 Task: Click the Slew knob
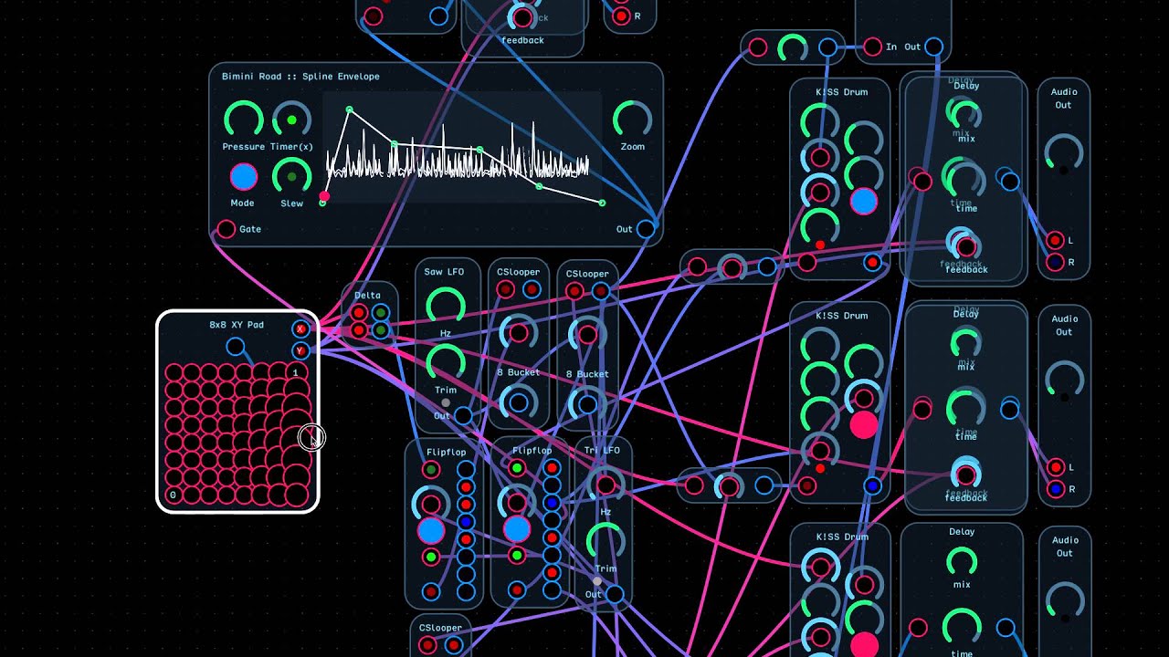[291, 177]
